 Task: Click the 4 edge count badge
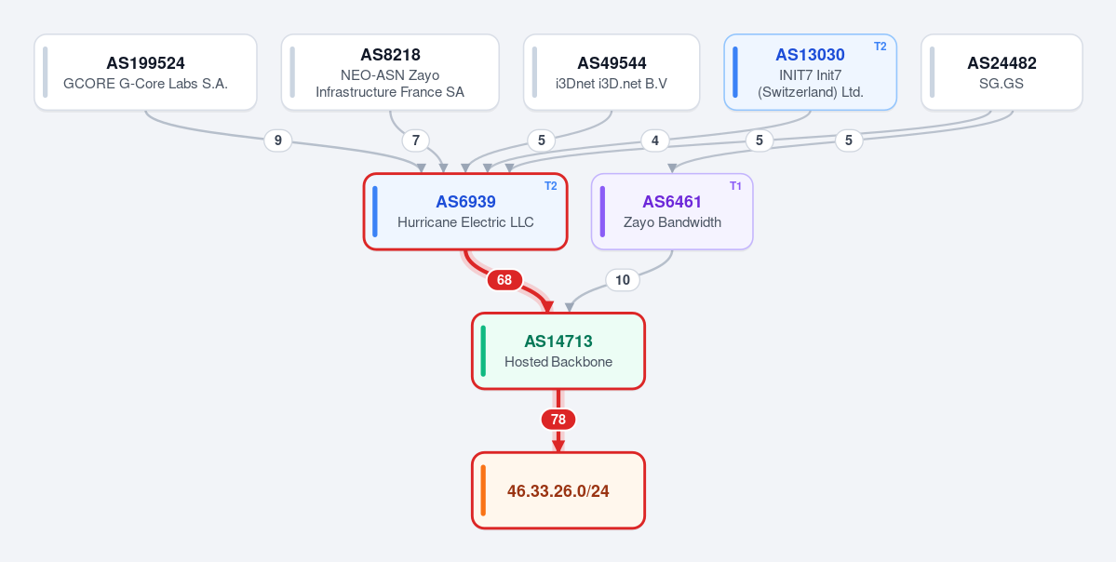[x=654, y=140]
